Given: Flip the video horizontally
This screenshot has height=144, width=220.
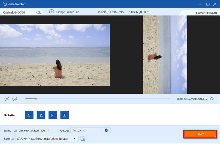Looking at the screenshot, I should [x=53, y=115].
